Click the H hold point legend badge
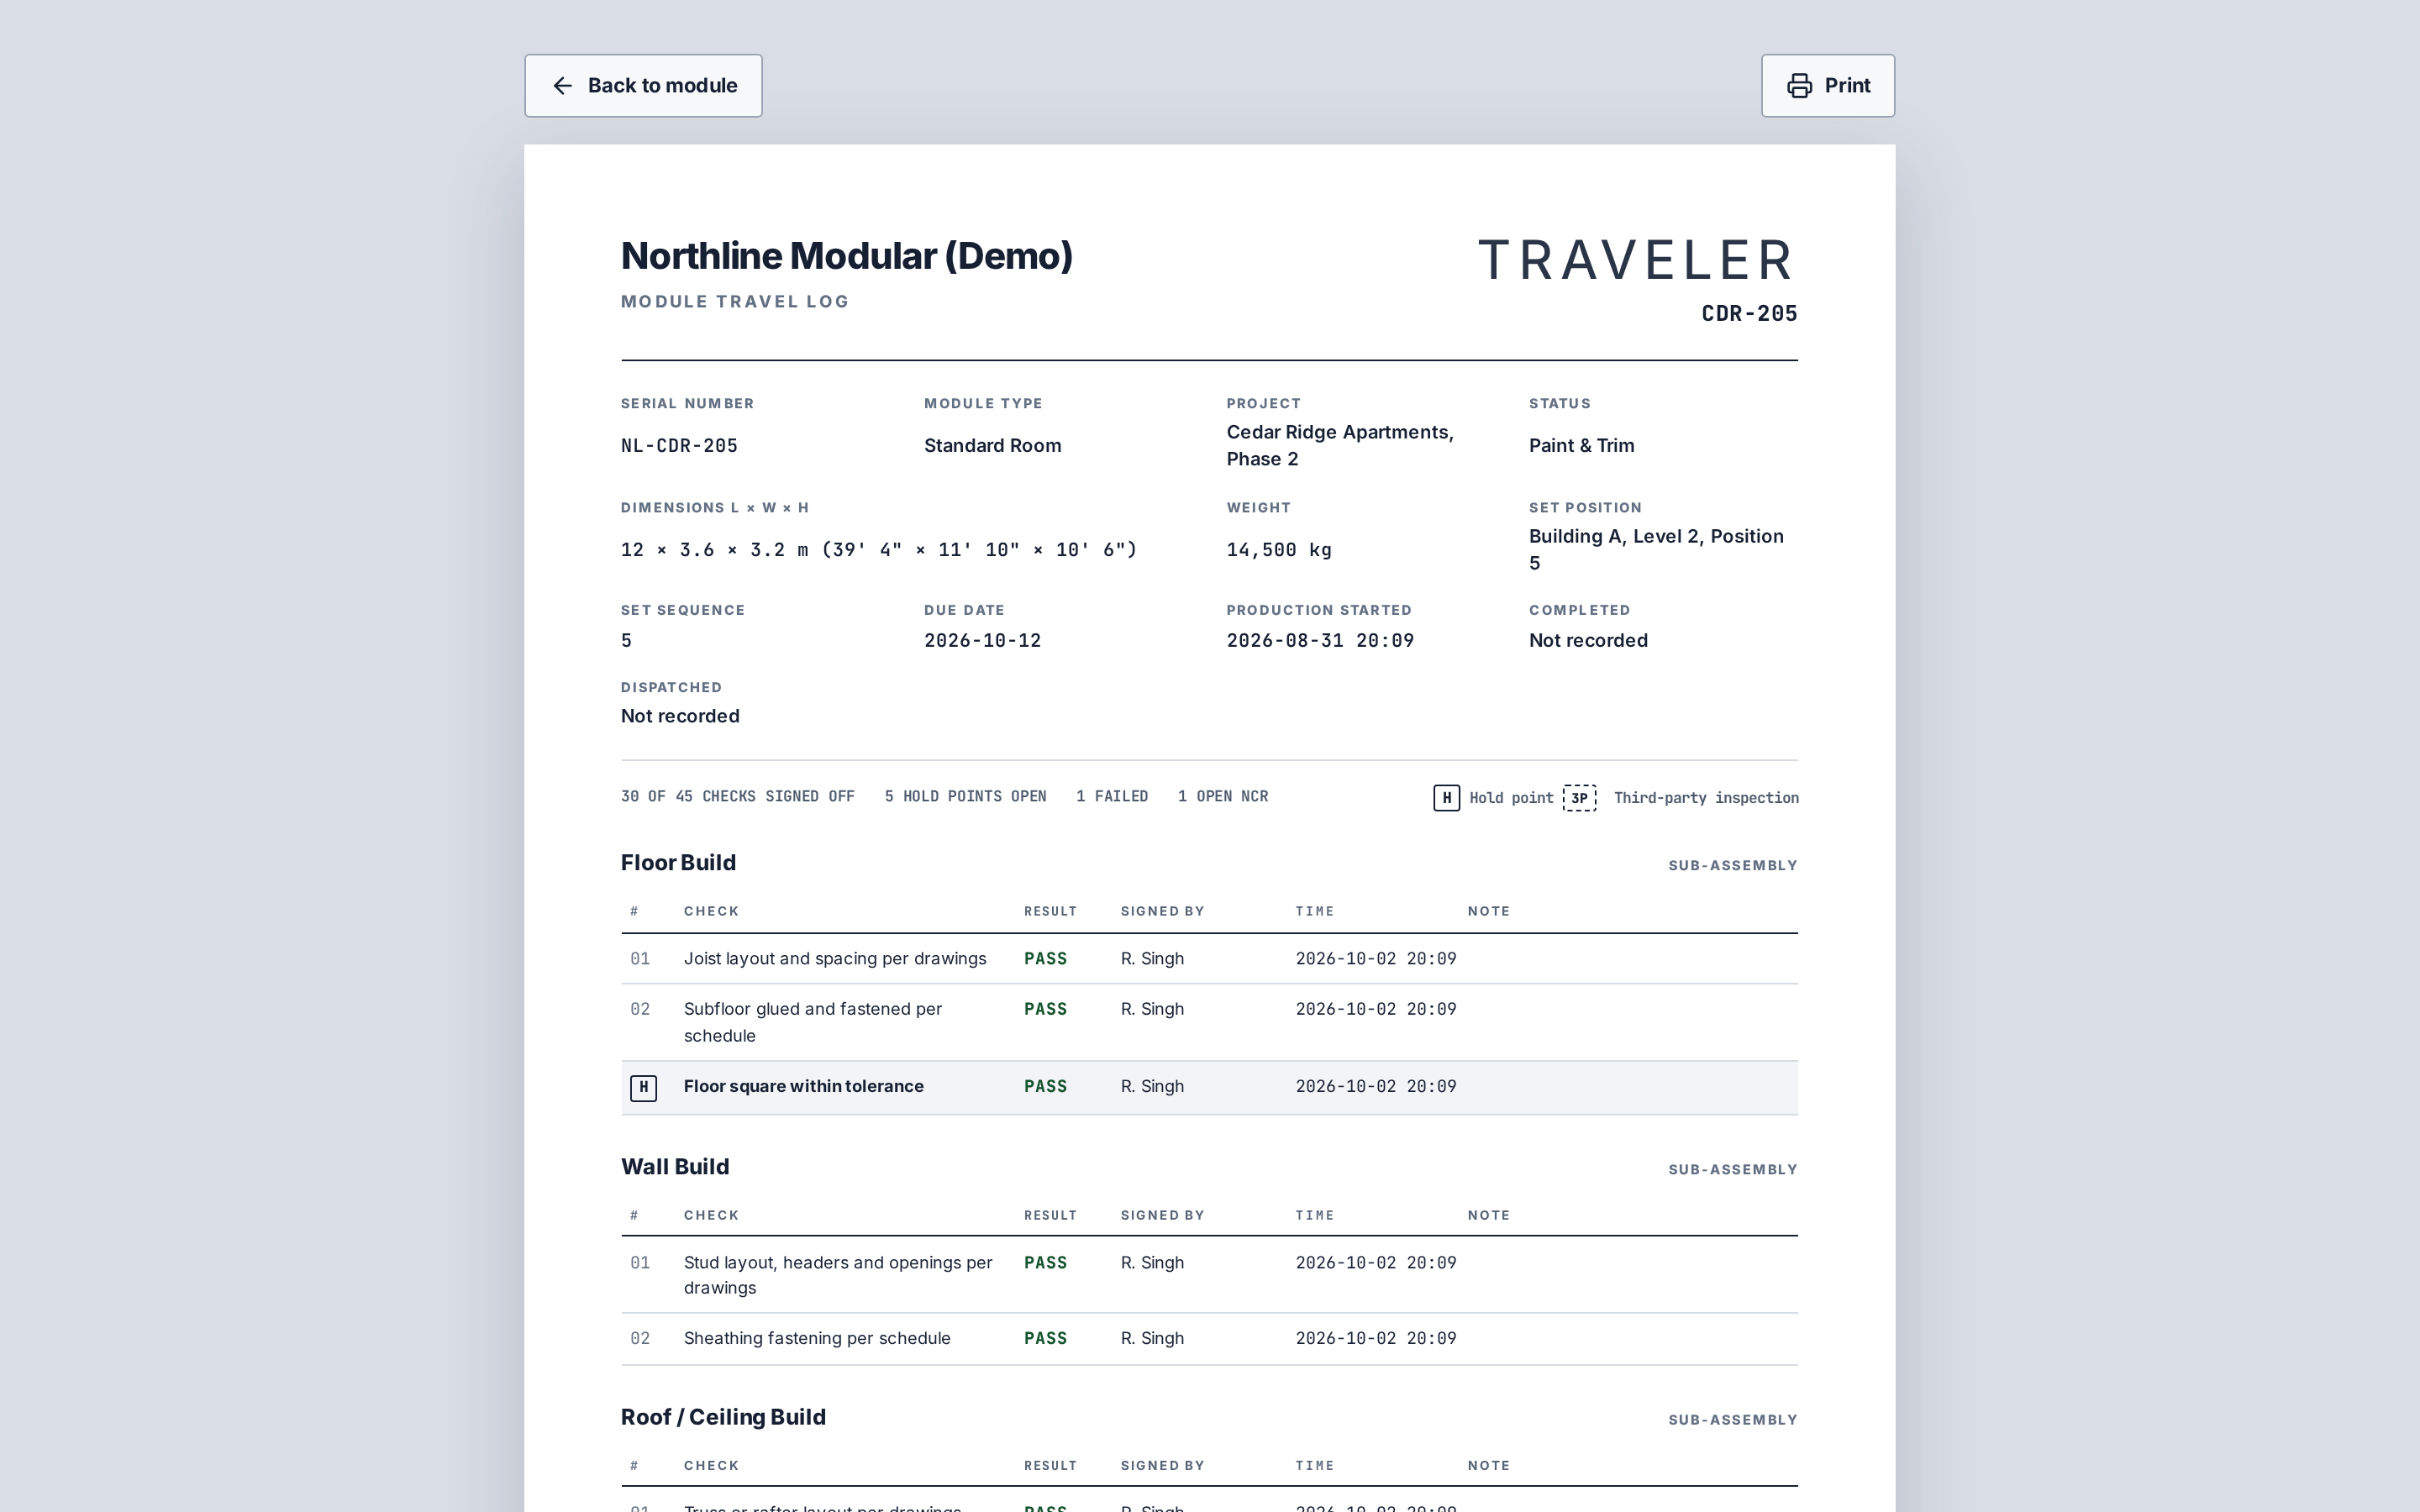 click(x=1446, y=798)
